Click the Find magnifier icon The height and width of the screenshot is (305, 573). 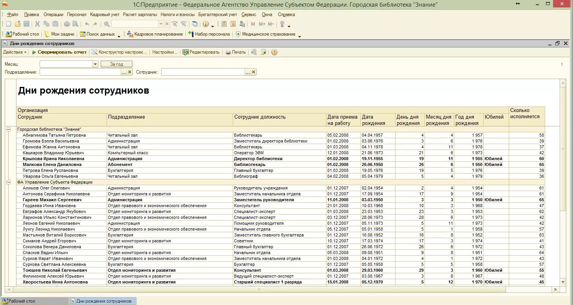tap(107, 24)
